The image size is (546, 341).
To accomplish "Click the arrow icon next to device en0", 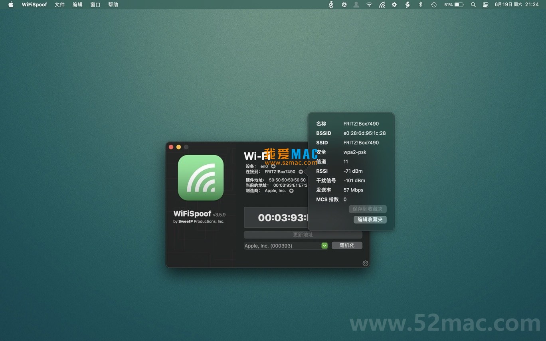I will (273, 166).
